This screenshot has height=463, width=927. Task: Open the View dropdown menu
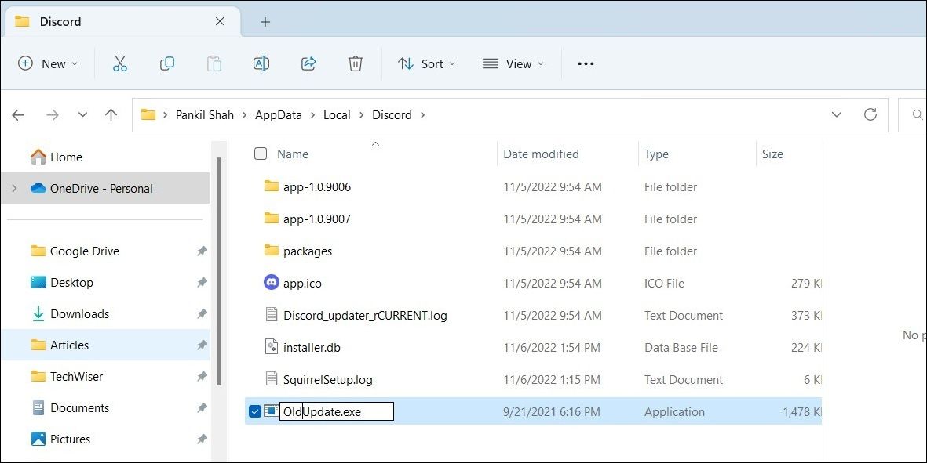(513, 63)
